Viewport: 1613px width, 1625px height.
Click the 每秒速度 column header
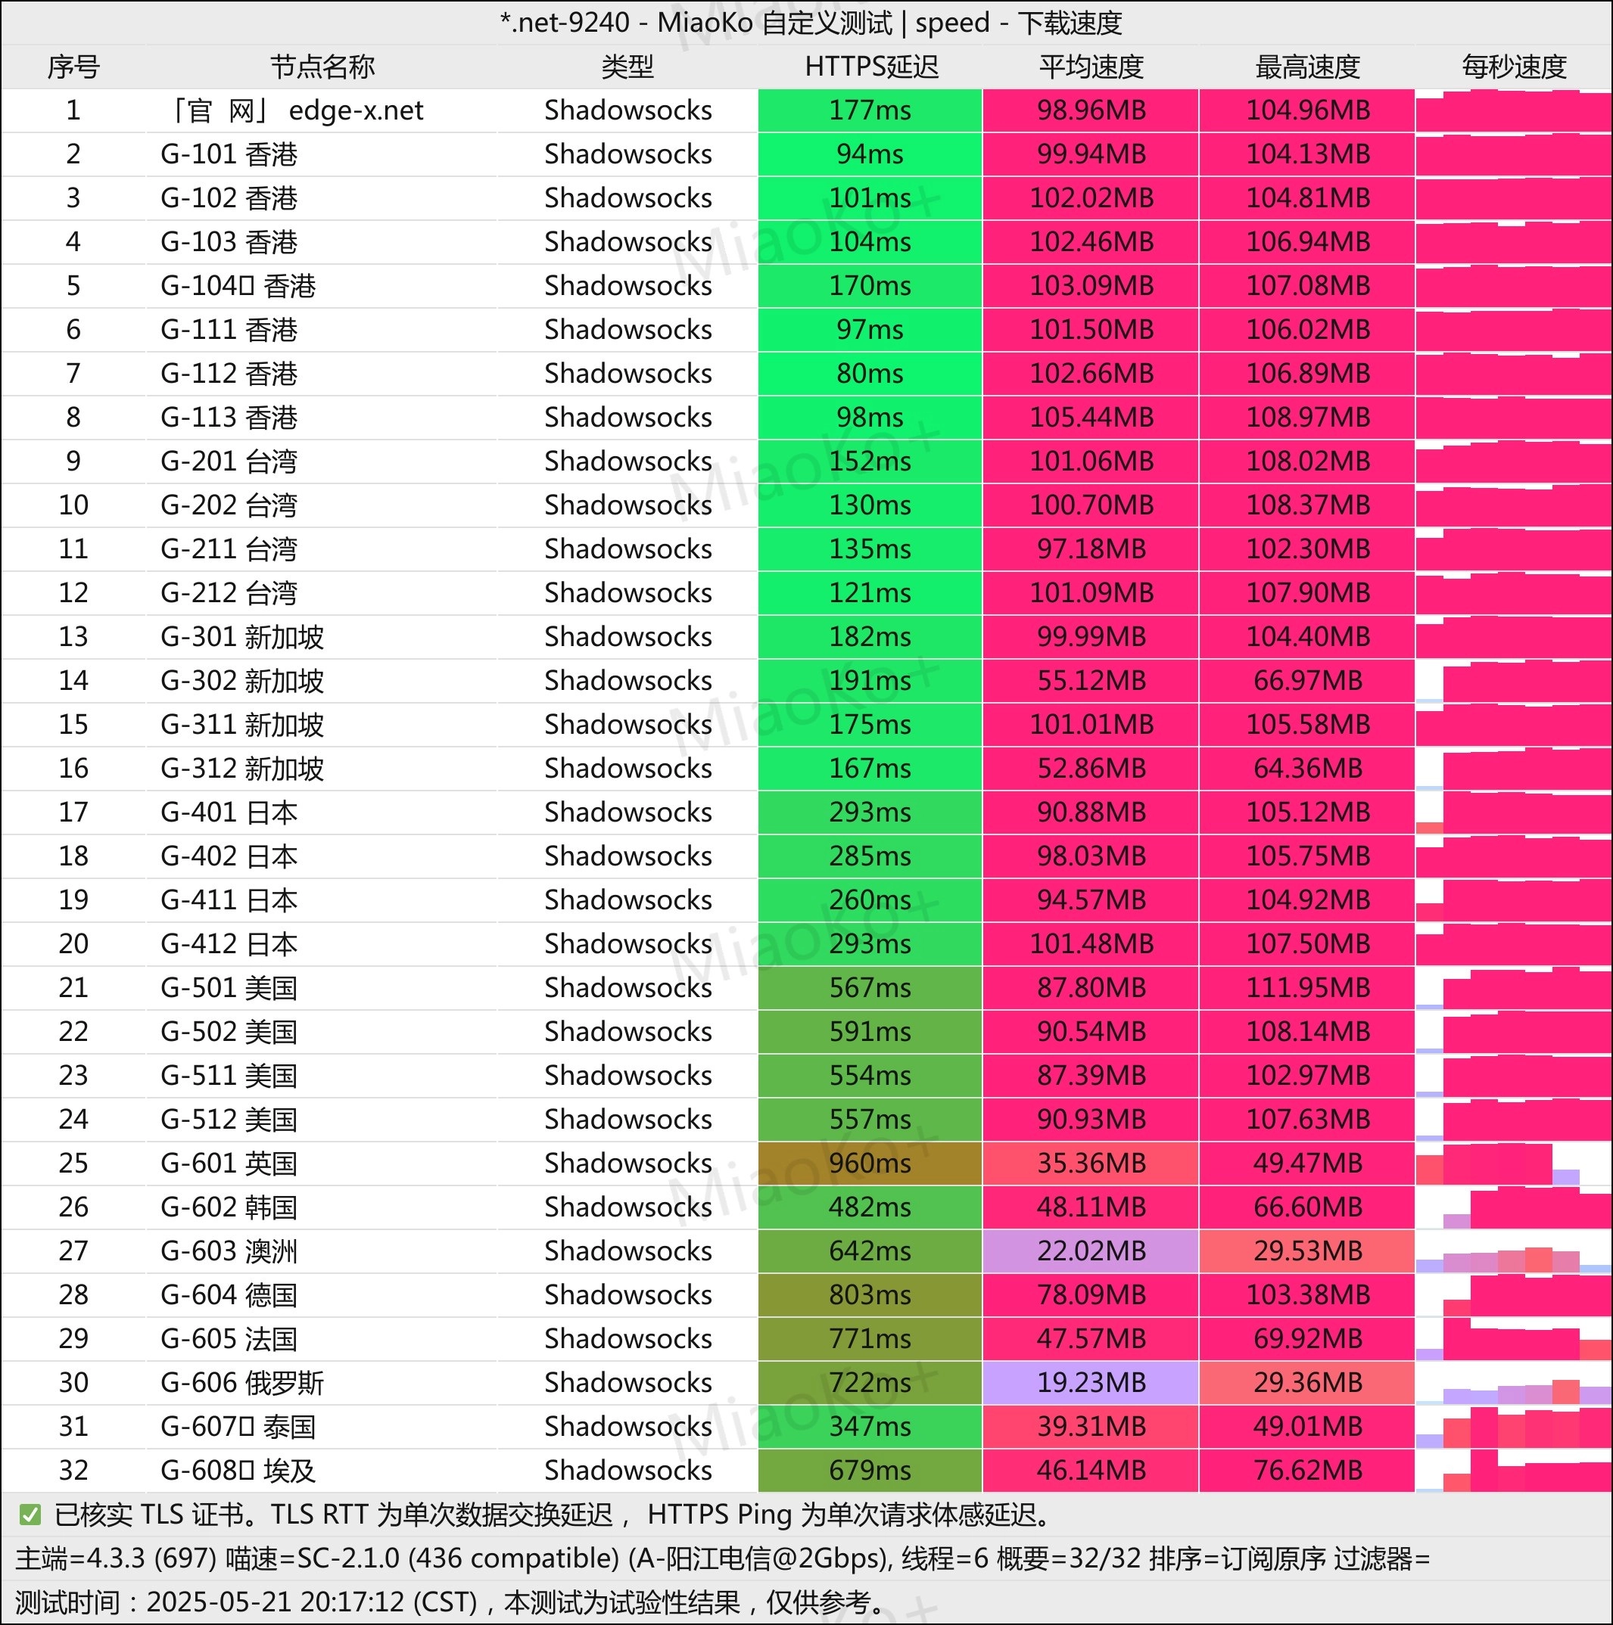[1514, 67]
